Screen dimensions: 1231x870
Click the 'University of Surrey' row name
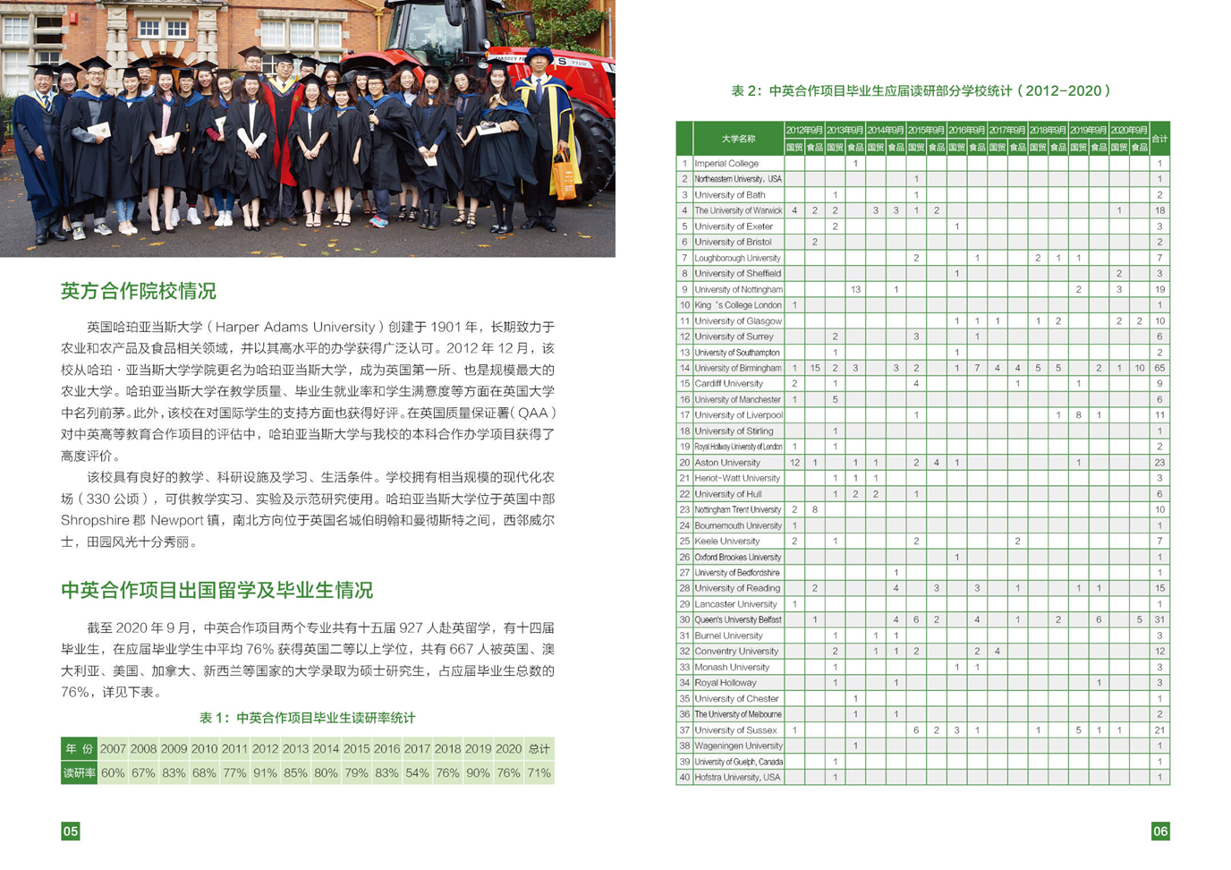point(734,337)
